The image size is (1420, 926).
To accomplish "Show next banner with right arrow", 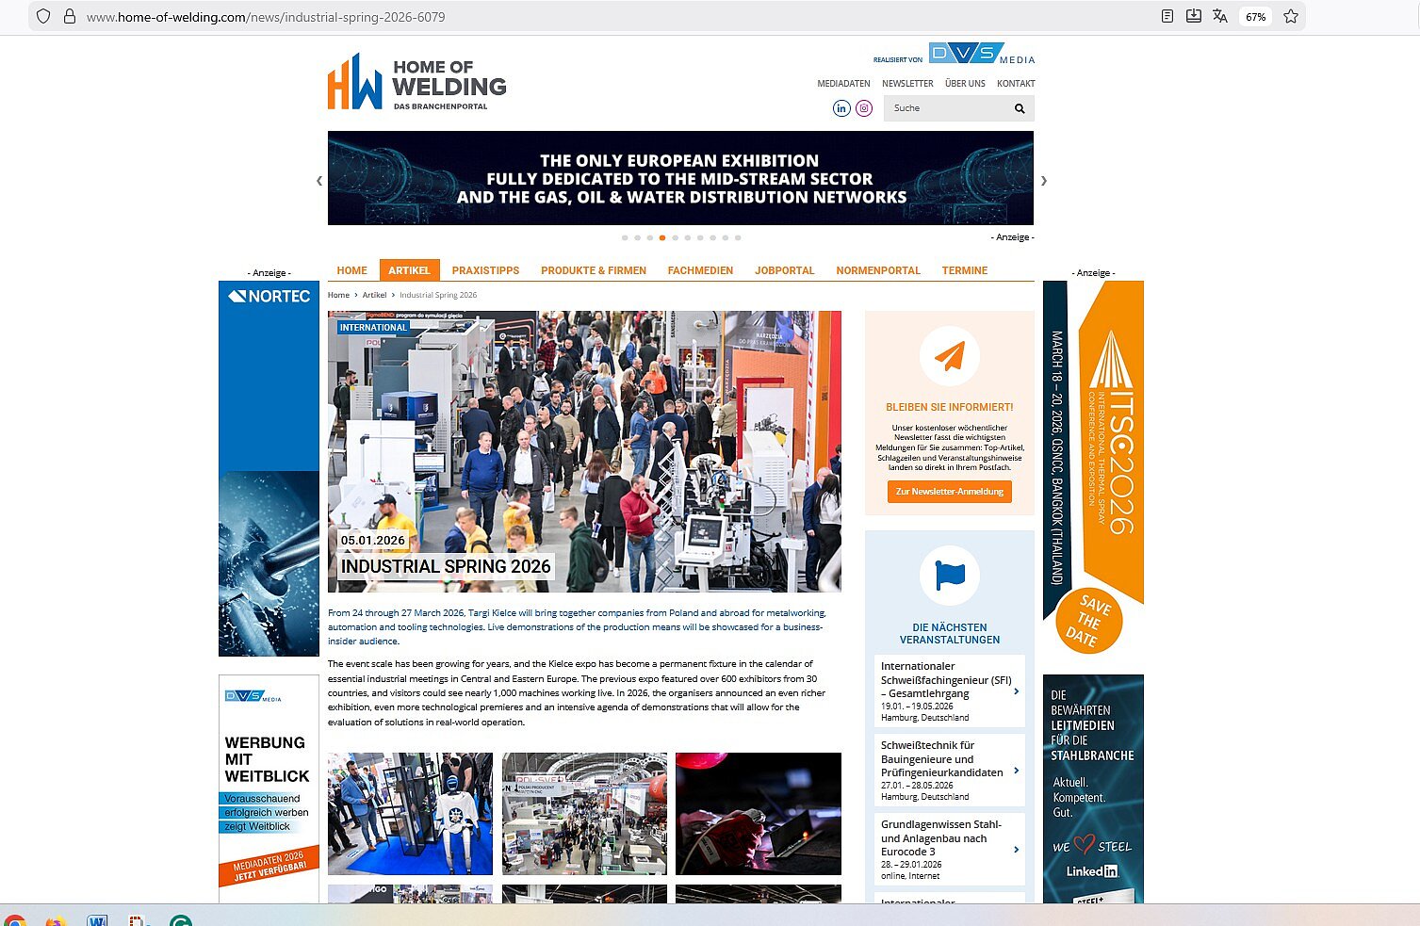I will point(1043,180).
